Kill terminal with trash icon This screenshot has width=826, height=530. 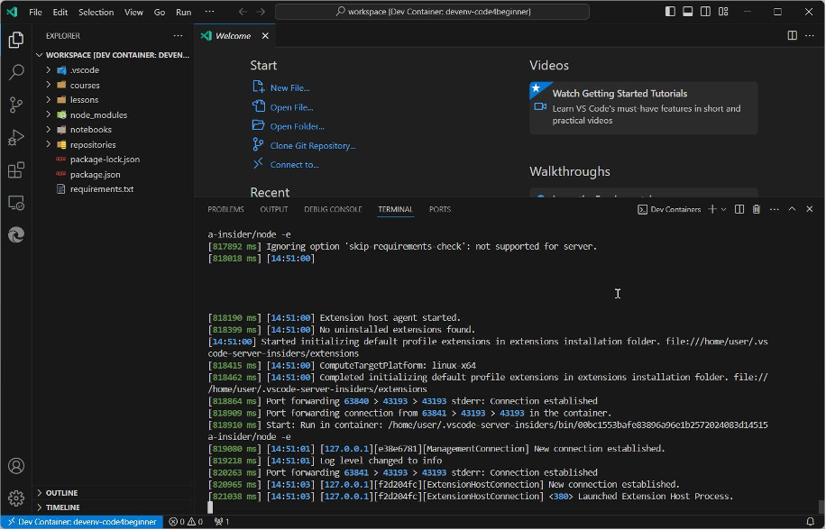pos(757,209)
